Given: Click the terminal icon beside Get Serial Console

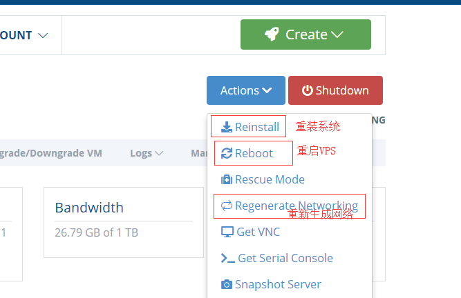Looking at the screenshot, I should [x=227, y=258].
